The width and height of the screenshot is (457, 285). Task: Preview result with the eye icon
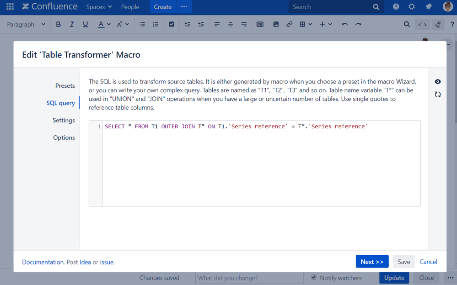coord(437,81)
